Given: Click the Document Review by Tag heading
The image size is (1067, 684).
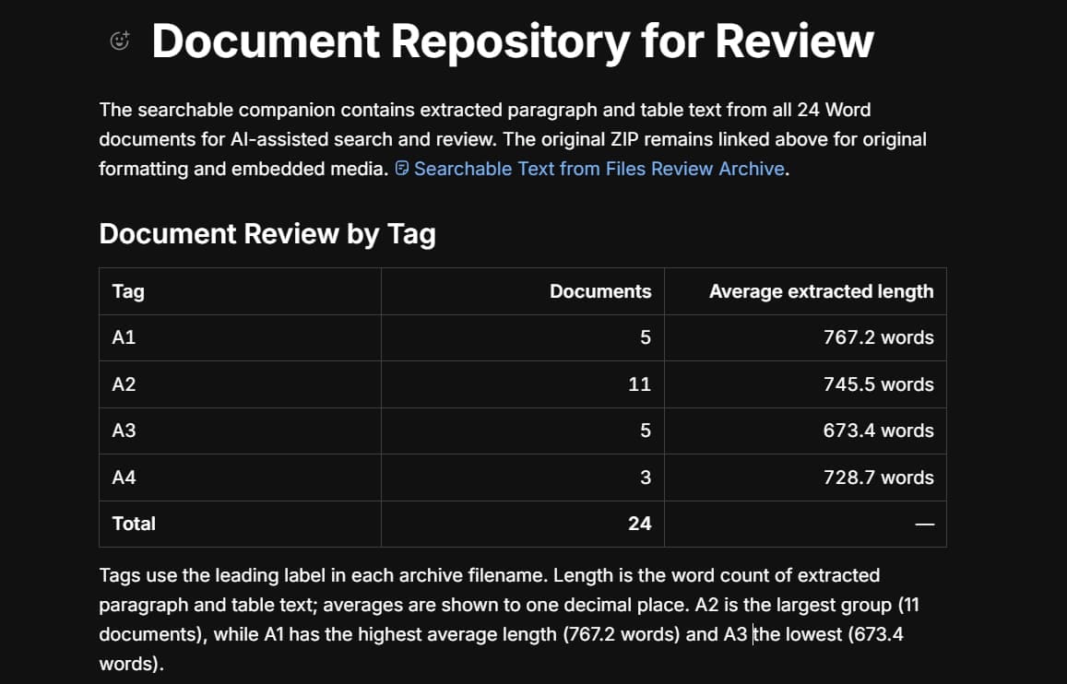Looking at the screenshot, I should point(267,234).
